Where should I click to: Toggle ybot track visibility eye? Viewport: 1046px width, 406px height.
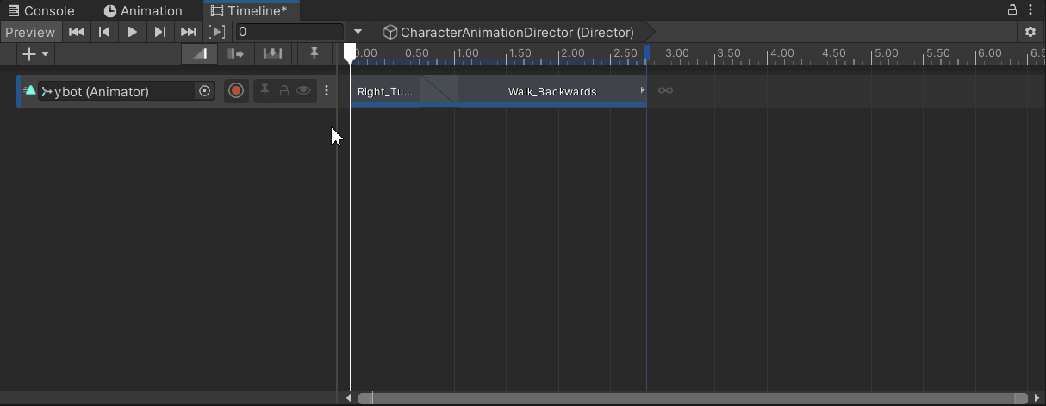tap(302, 90)
